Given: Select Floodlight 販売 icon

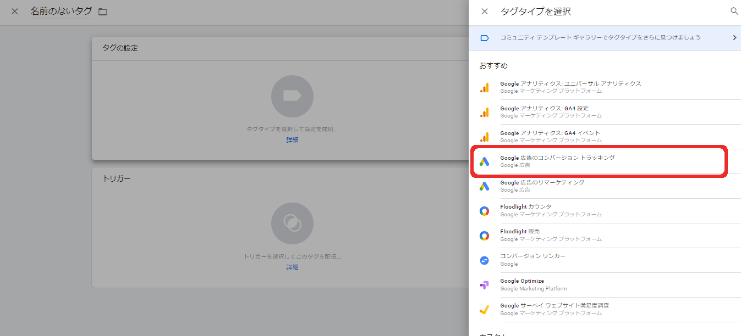Looking at the screenshot, I should 484,236.
